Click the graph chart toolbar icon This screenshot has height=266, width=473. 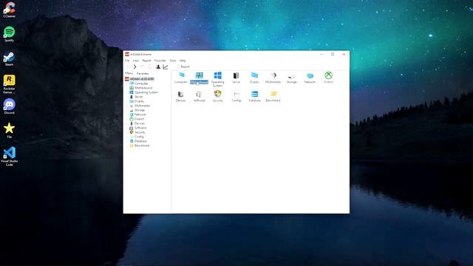[166, 66]
